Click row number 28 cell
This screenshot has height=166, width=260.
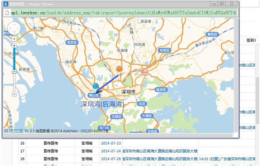(23, 159)
